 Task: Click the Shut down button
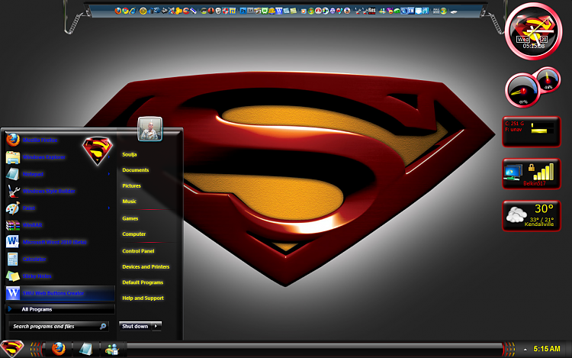(135, 326)
